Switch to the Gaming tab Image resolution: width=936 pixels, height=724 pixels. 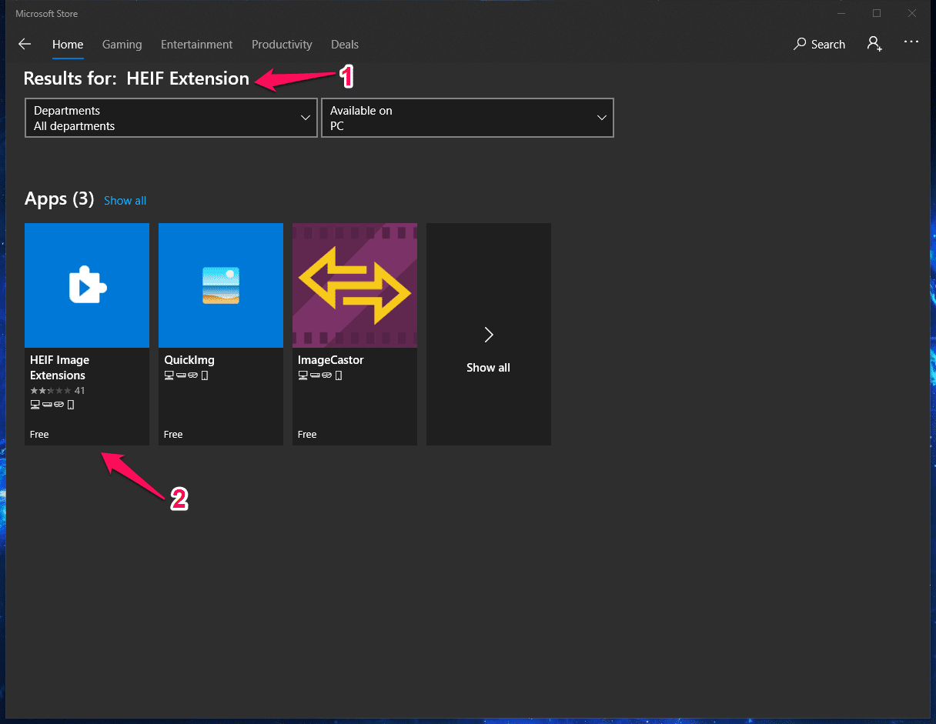click(x=122, y=44)
